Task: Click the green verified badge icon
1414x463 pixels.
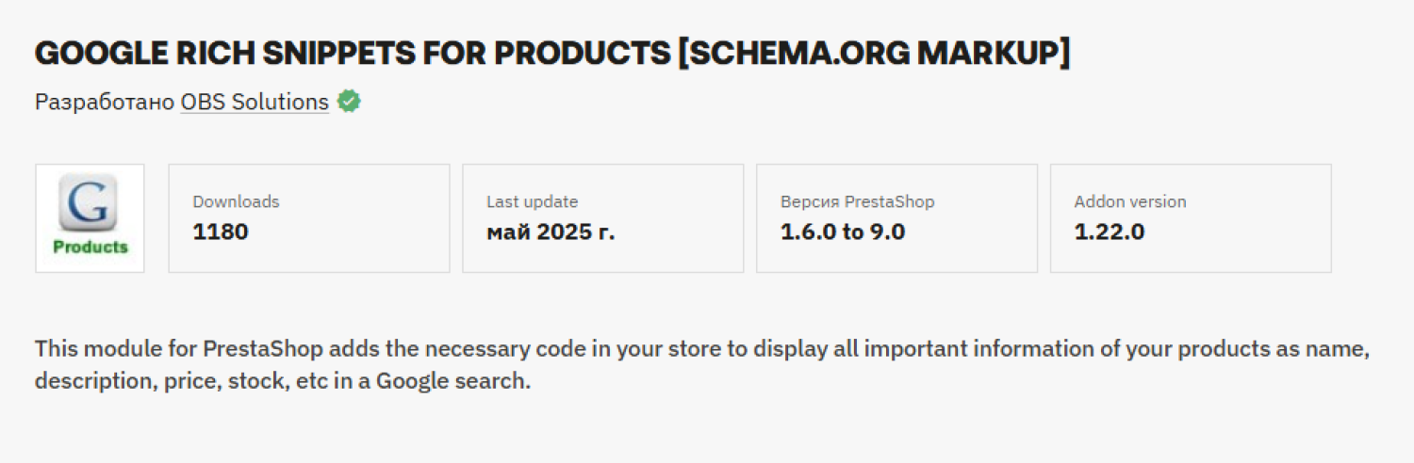Action: pyautogui.click(x=350, y=102)
